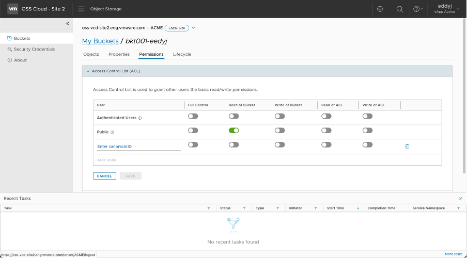Open the help menu dropdown
The height and width of the screenshot is (258, 467).
pyautogui.click(x=418, y=9)
